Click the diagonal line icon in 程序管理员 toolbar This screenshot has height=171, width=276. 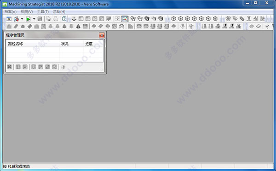point(25,67)
